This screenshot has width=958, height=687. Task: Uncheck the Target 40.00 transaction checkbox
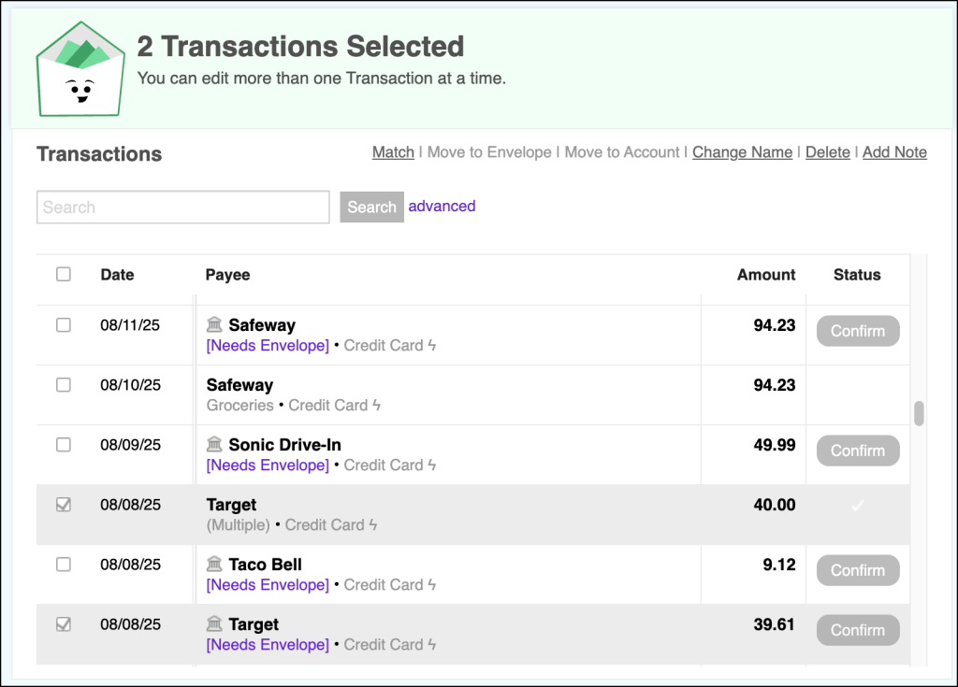64,505
